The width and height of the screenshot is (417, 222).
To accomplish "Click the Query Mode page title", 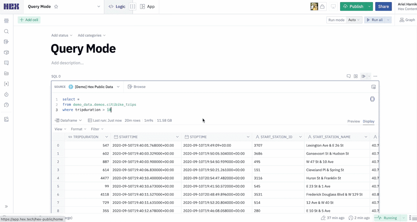I will tap(83, 49).
